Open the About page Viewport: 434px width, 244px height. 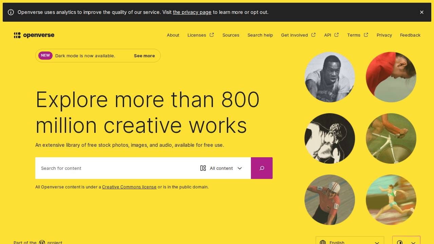pyautogui.click(x=173, y=35)
